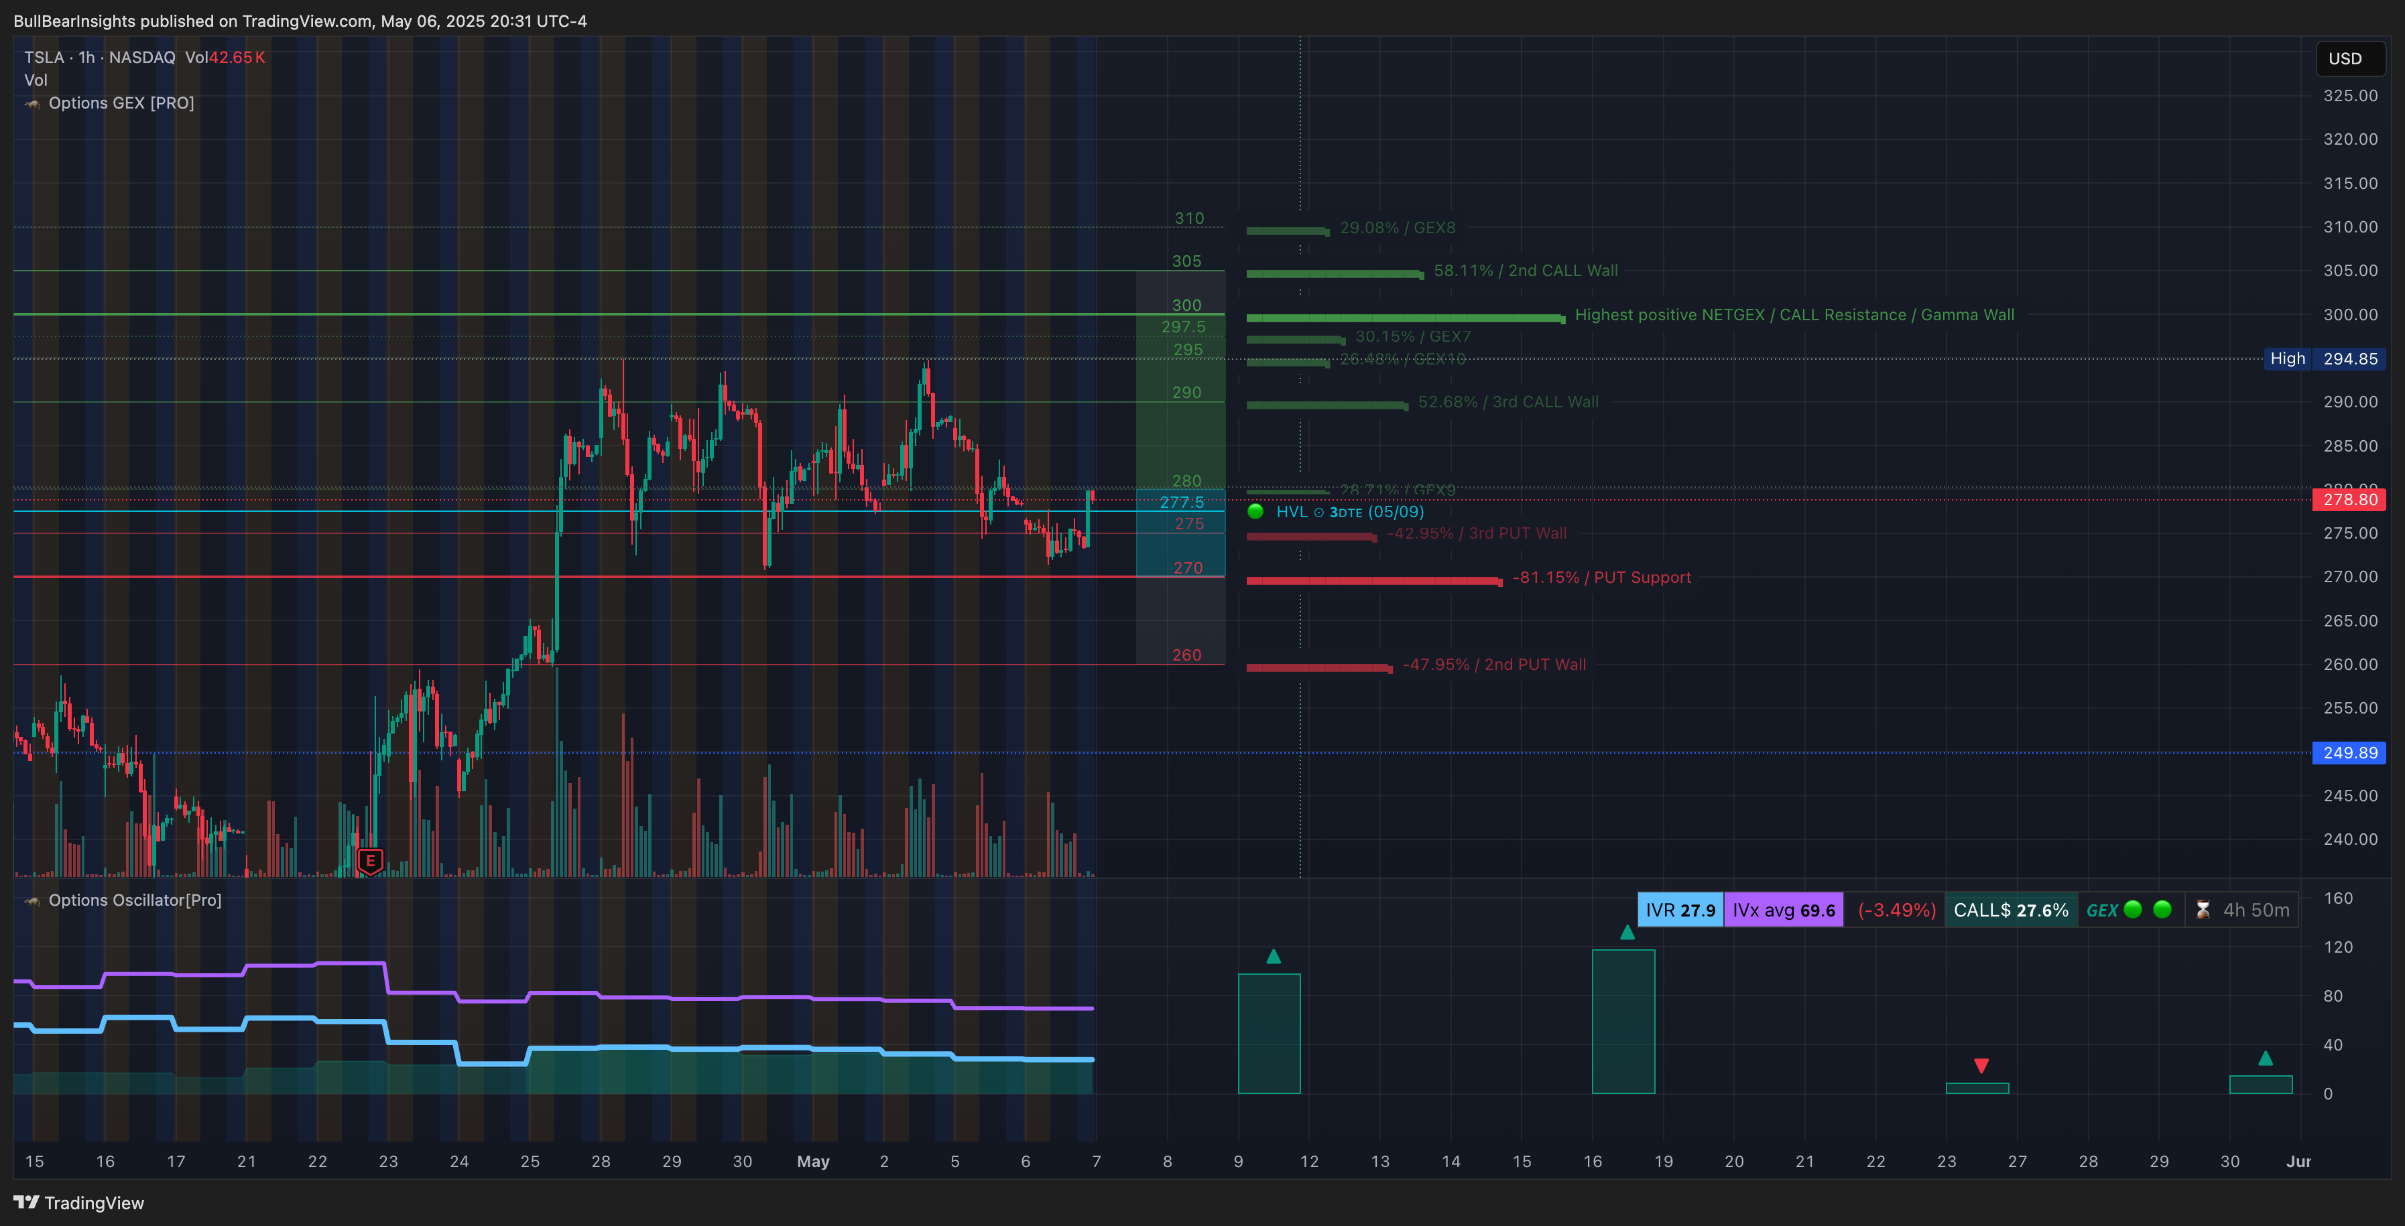Click the High 294.85 price label
The image size is (2405, 1226).
coord(2325,358)
